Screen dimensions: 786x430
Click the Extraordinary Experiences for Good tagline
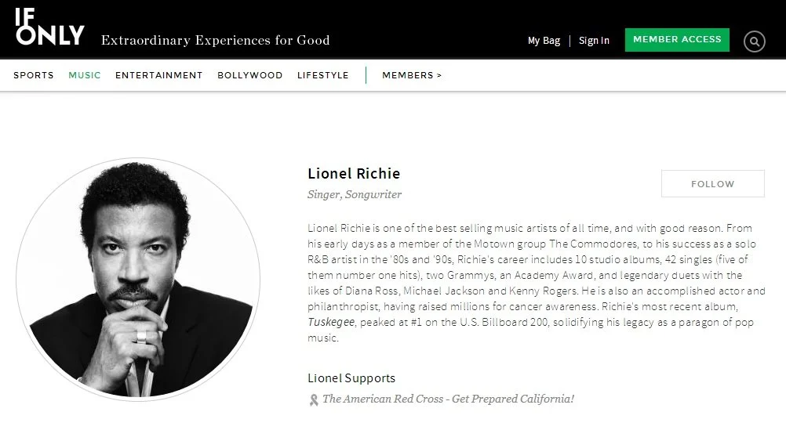tap(216, 40)
